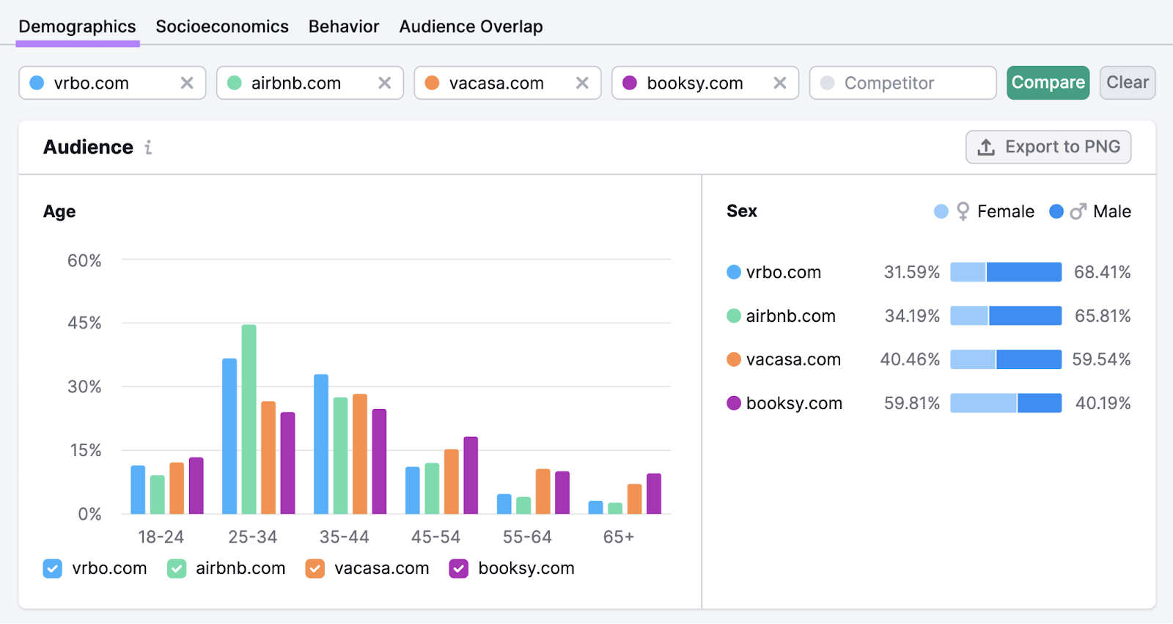Screen dimensions: 1173x624
Task: Switch to the Socioeconomics tab
Action: [x=222, y=26]
